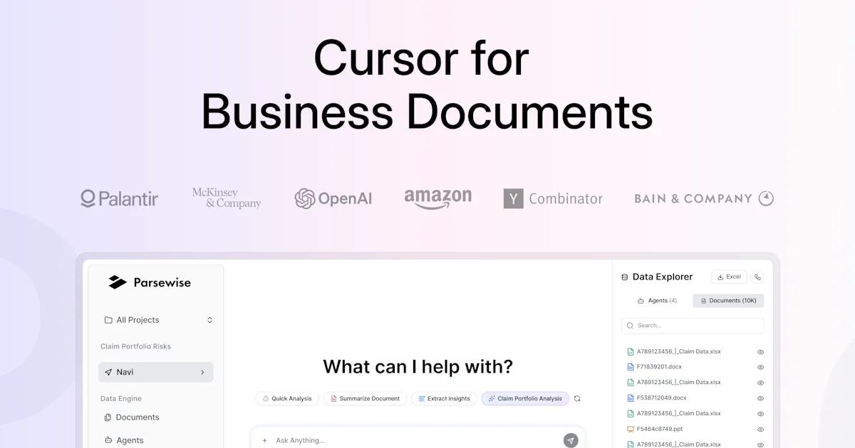Click the Word file icon of F538712049.docx

pos(630,398)
